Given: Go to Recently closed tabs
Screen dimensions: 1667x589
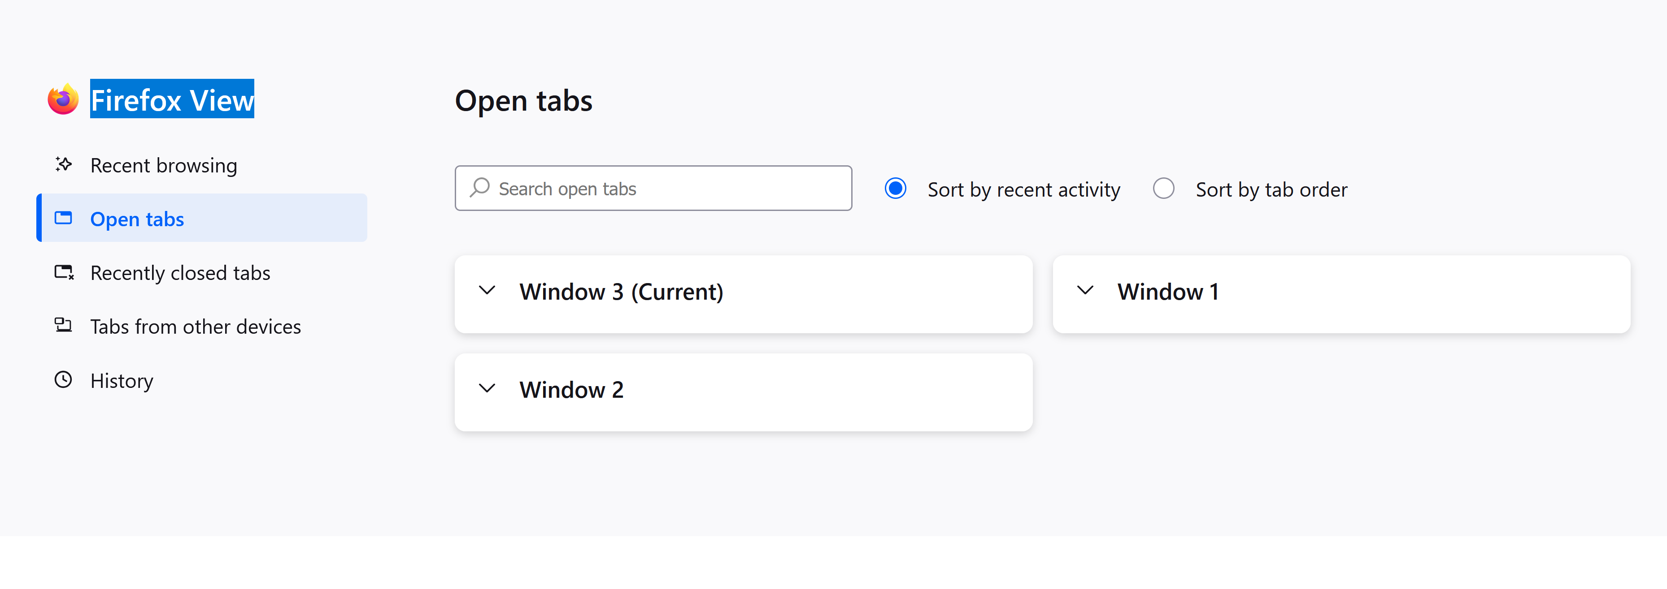Looking at the screenshot, I should click(x=180, y=273).
